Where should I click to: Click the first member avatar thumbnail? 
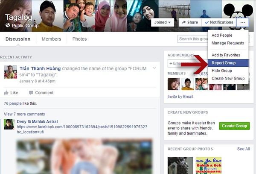174,84
